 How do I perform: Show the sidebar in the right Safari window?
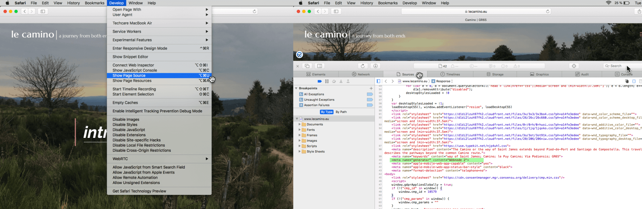336,11
